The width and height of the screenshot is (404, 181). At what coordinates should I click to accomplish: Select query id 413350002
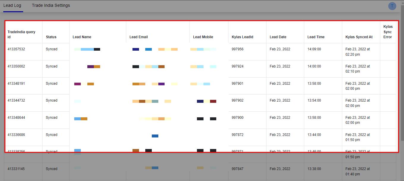[x=16, y=66]
